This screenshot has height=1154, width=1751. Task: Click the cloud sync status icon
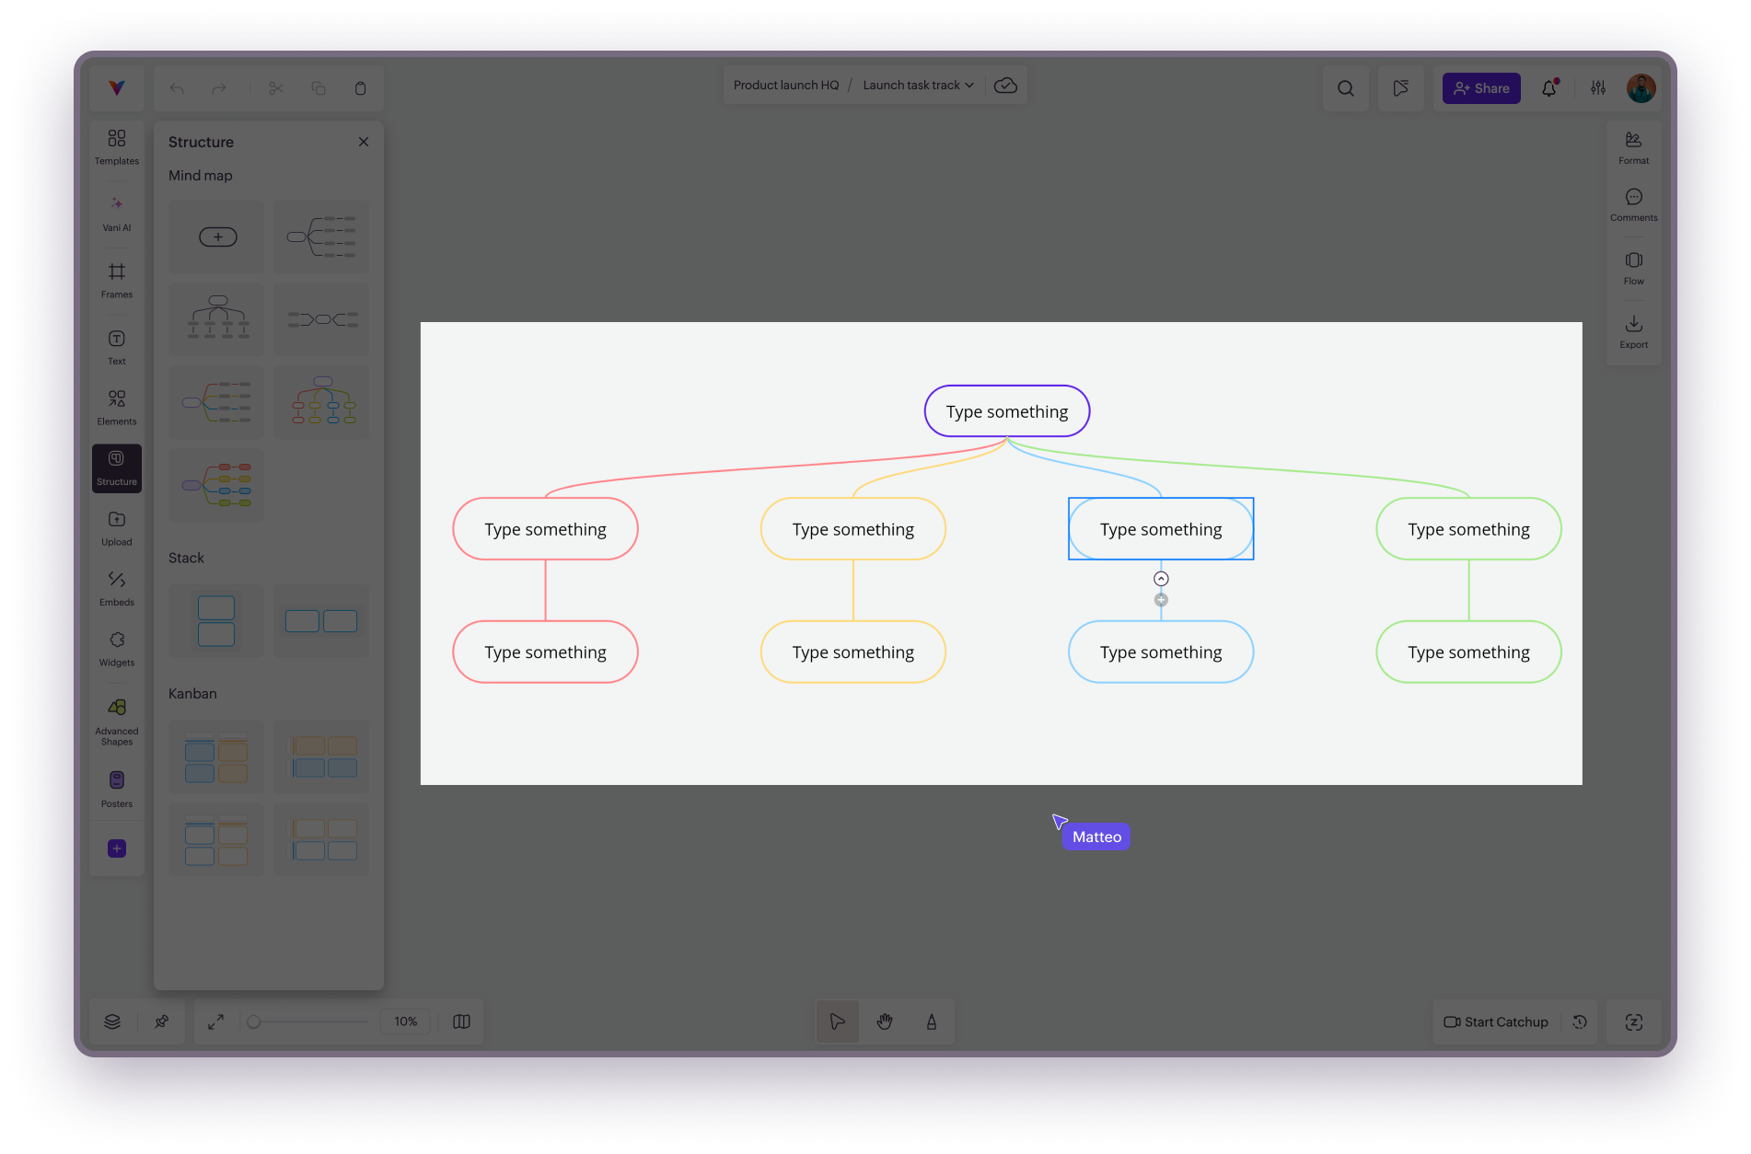pos(1005,86)
